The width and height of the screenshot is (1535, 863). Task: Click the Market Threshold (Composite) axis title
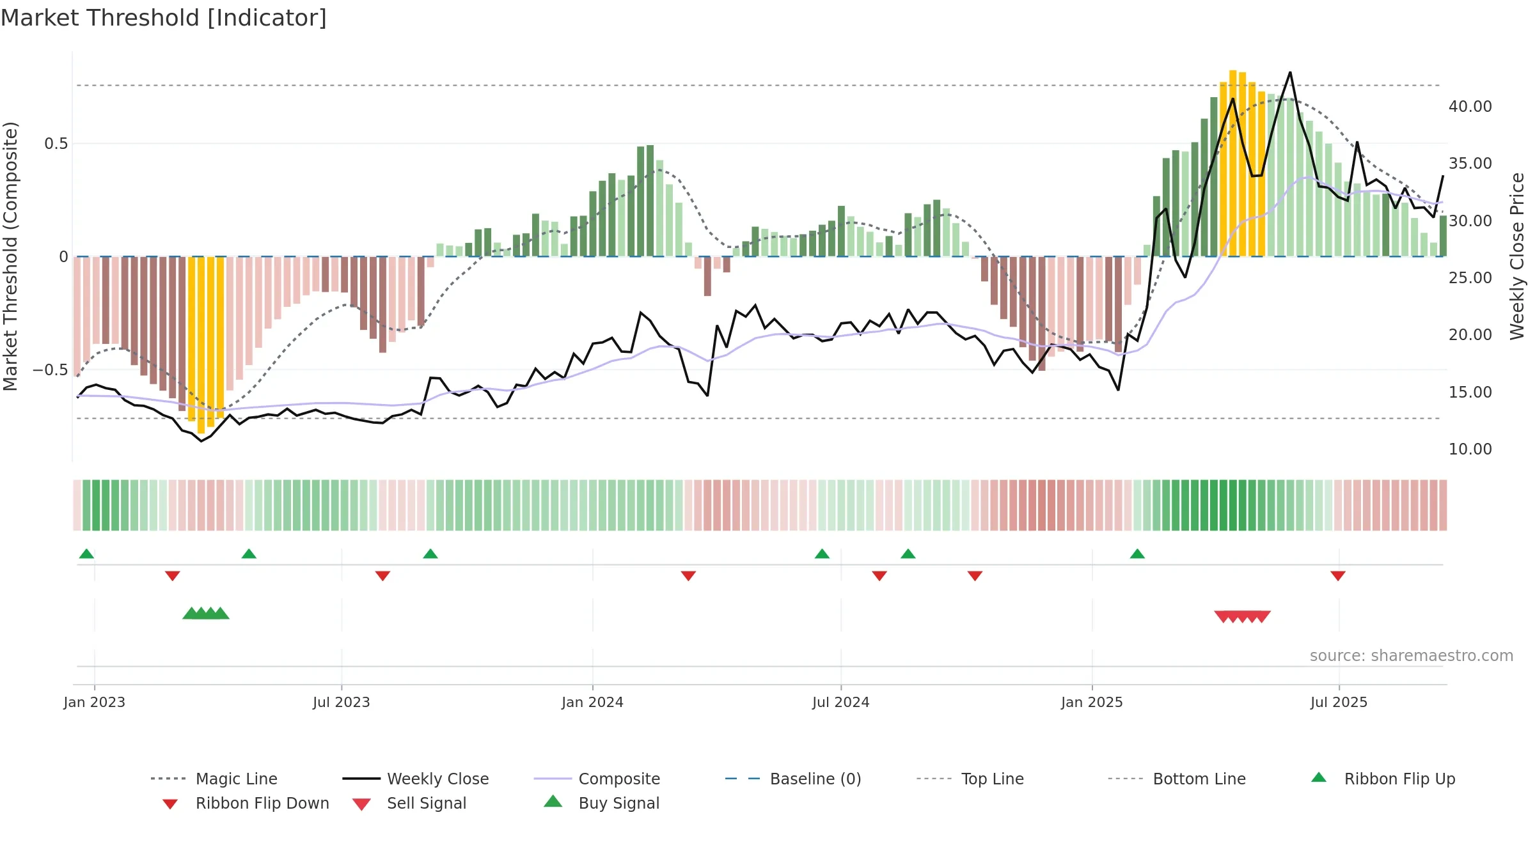[10, 256]
